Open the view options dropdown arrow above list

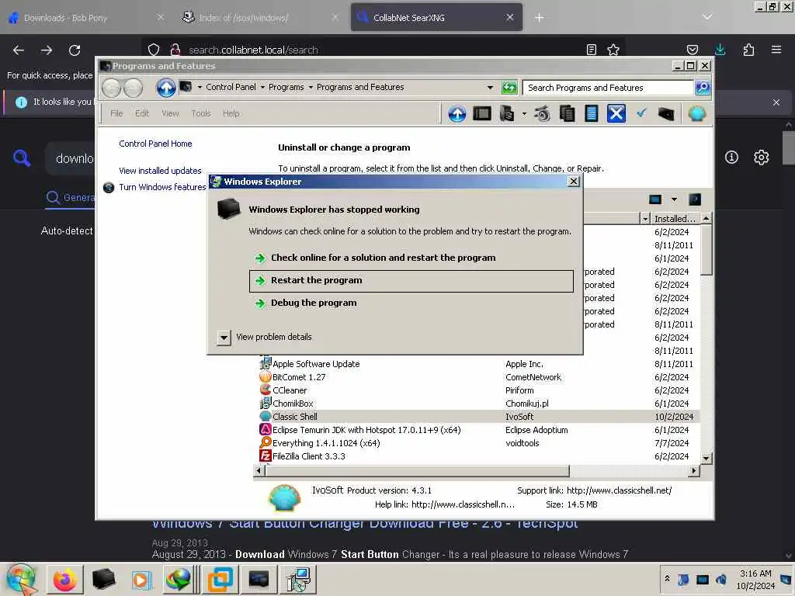click(674, 199)
